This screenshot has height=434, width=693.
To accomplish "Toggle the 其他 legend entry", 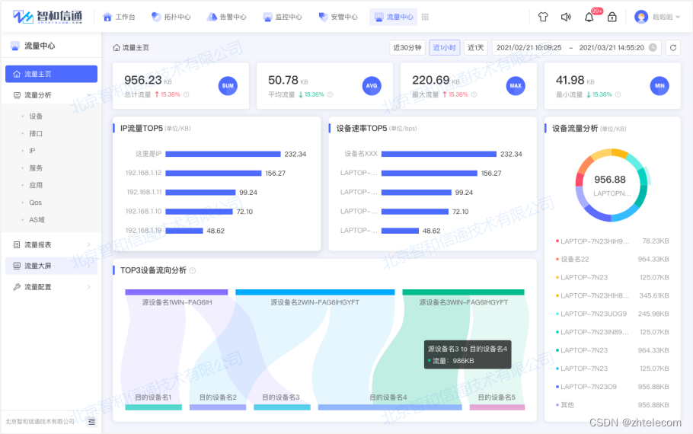I will point(612,405).
